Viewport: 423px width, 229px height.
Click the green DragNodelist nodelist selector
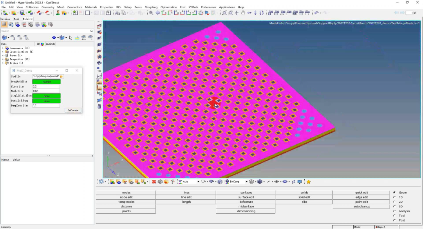pyautogui.click(x=46, y=82)
